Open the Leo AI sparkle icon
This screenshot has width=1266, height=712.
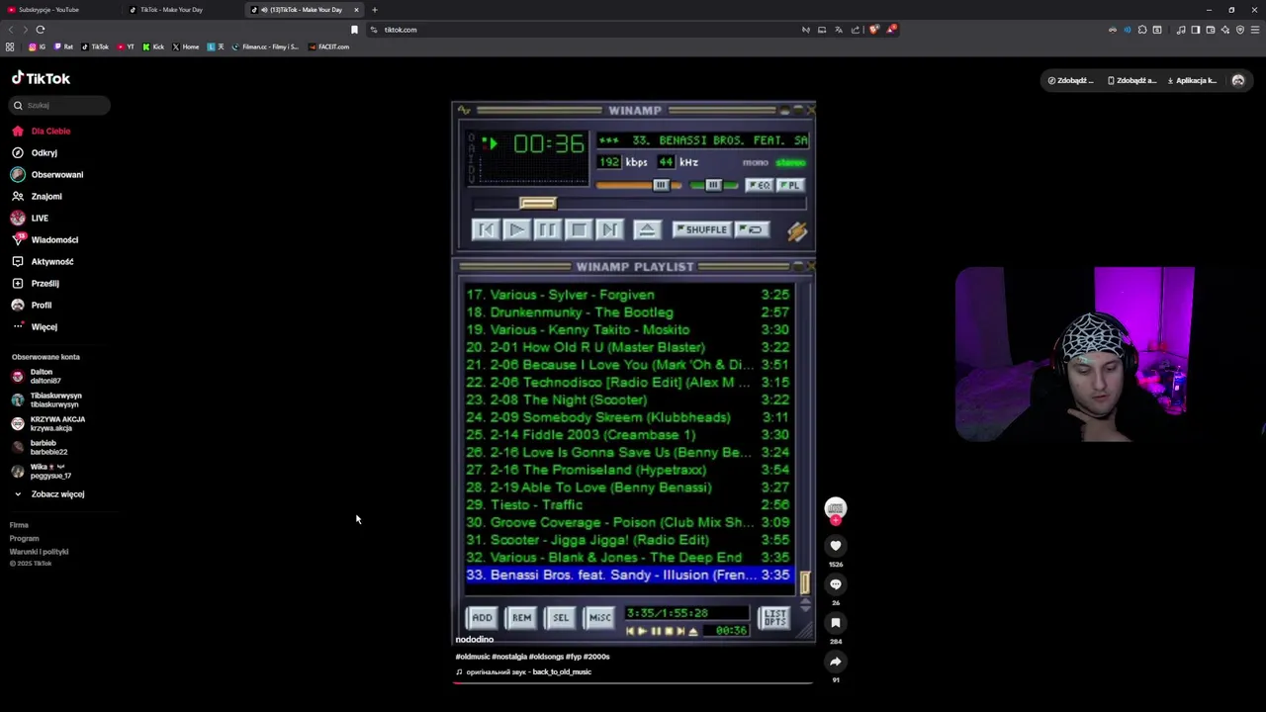coord(1224,30)
